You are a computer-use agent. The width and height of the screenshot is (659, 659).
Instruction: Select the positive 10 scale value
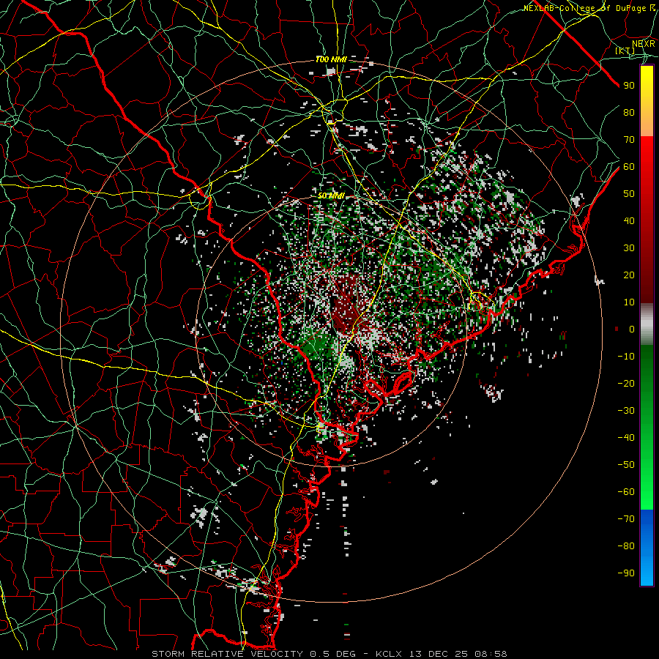point(629,302)
